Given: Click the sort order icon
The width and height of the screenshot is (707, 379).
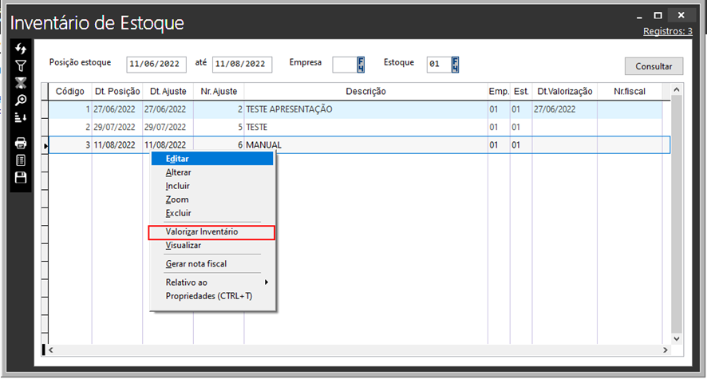Looking at the screenshot, I should click(21, 117).
